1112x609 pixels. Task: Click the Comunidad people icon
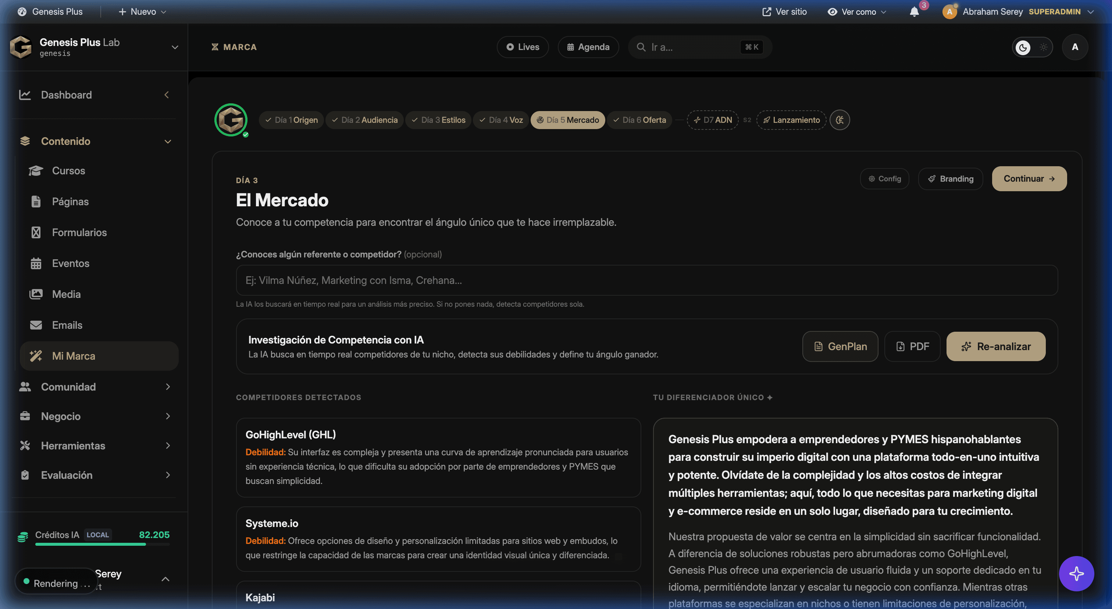click(25, 387)
